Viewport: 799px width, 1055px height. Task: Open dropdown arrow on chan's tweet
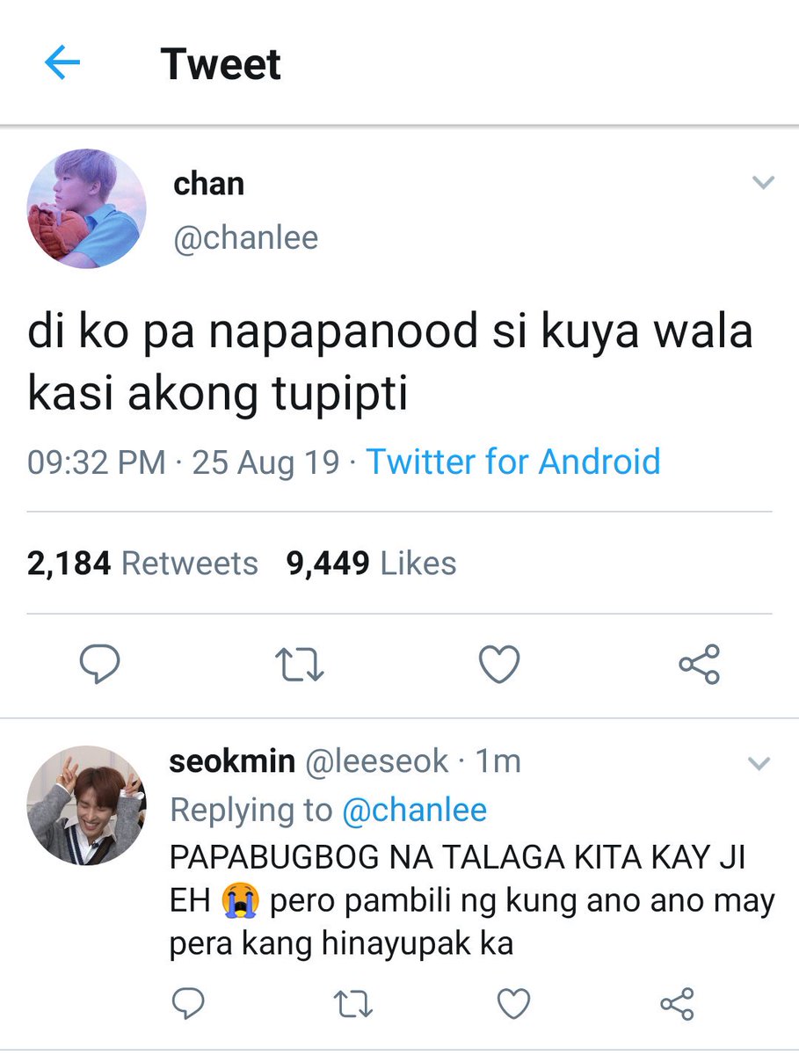click(764, 183)
